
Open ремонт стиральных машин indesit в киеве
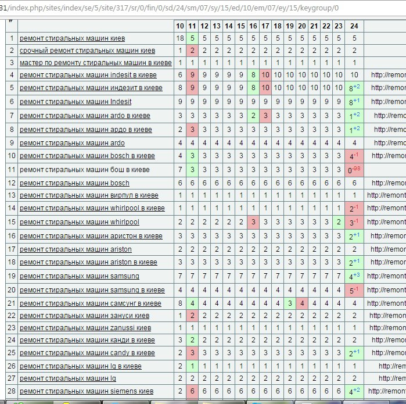point(88,75)
